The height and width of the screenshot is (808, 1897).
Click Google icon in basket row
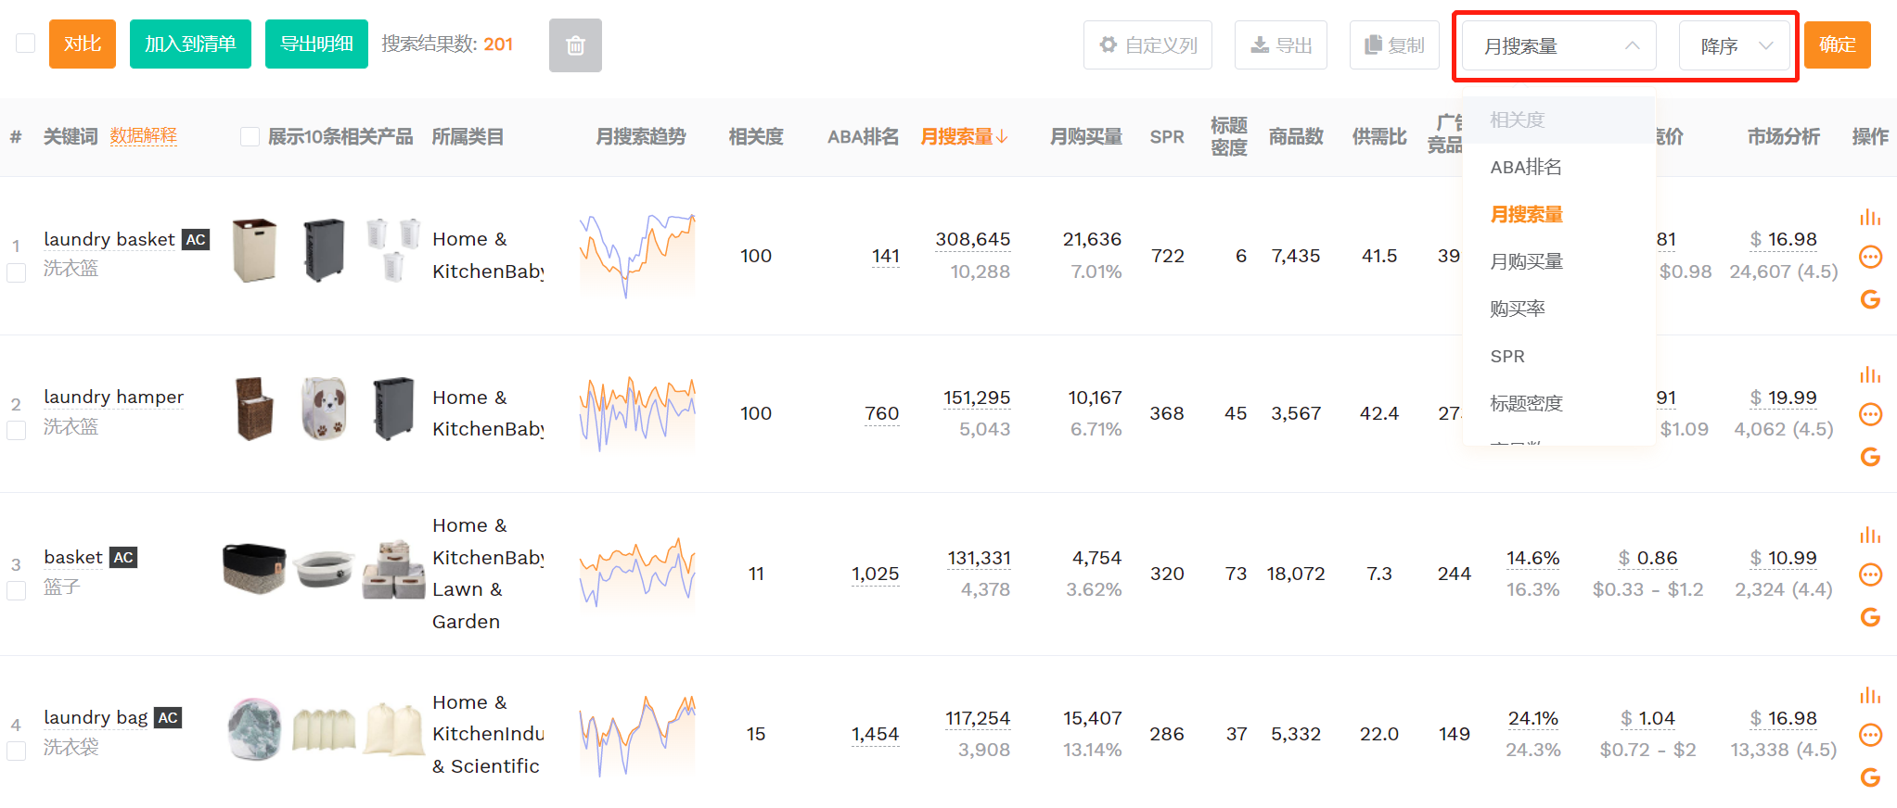1871,617
